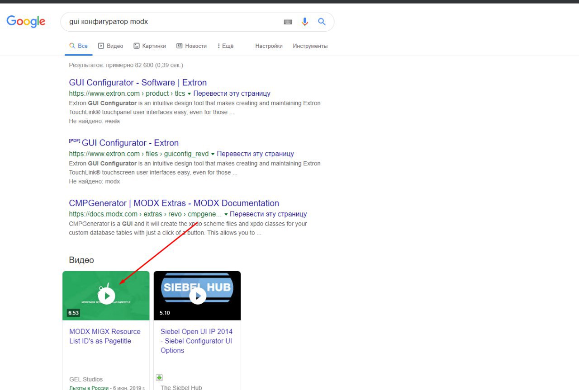Image resolution: width=579 pixels, height=390 pixels.
Task: Open Siebel Open UI IP 2014 video title
Action: coord(196,341)
